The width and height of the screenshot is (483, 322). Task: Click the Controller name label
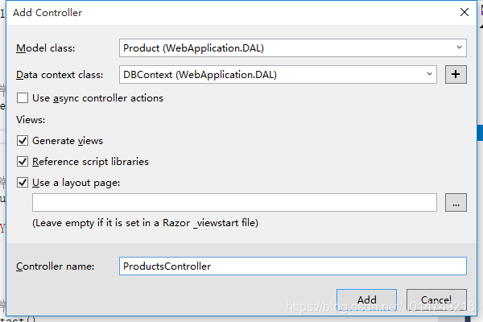tap(55, 266)
